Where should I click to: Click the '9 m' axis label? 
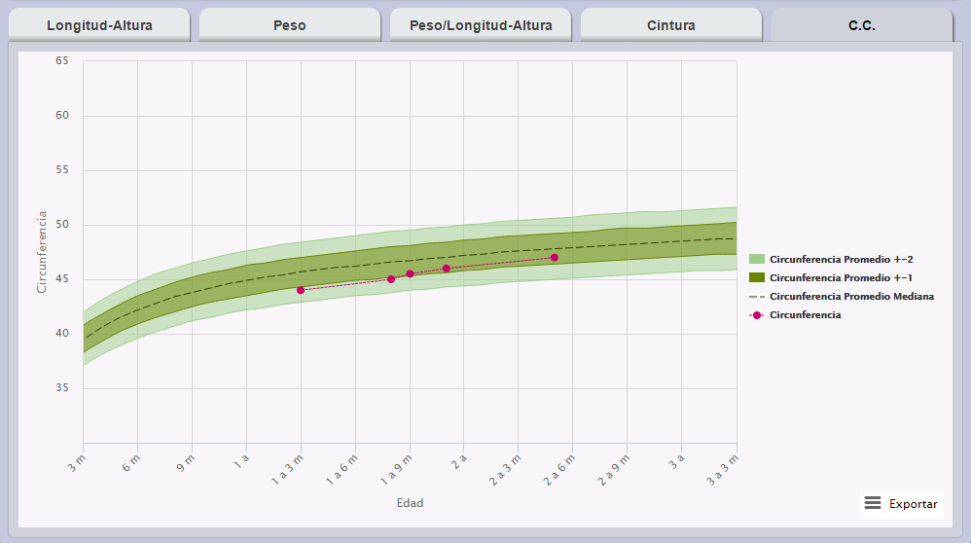pos(185,463)
